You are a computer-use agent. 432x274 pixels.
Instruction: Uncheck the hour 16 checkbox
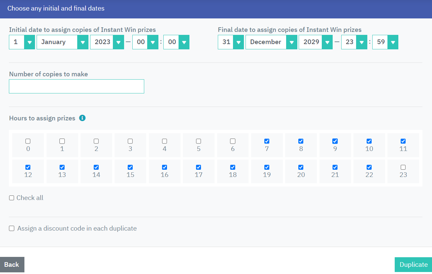(x=164, y=167)
